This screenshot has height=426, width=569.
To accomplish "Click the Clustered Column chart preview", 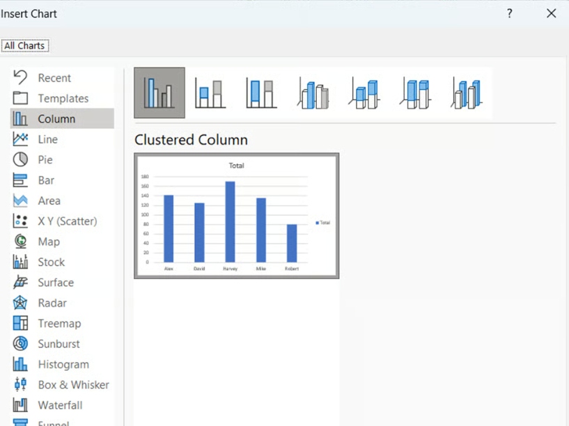I will point(236,215).
